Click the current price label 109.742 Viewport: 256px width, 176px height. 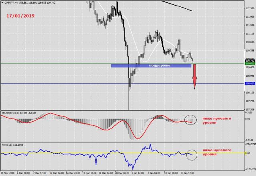pyautogui.click(x=250, y=61)
